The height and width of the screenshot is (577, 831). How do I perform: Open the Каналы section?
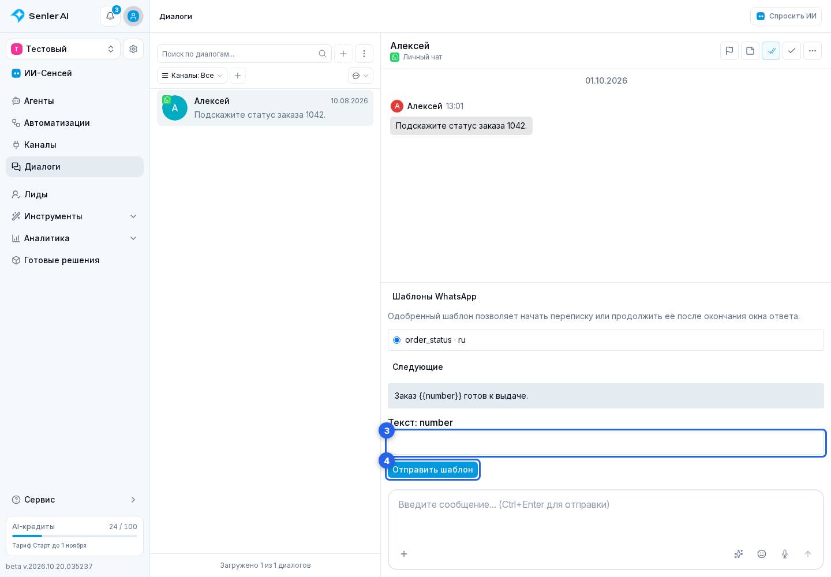click(74, 145)
